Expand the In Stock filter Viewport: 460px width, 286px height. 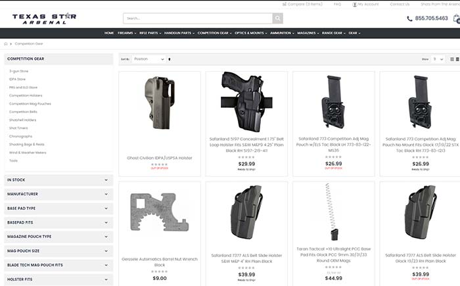[x=58, y=180]
